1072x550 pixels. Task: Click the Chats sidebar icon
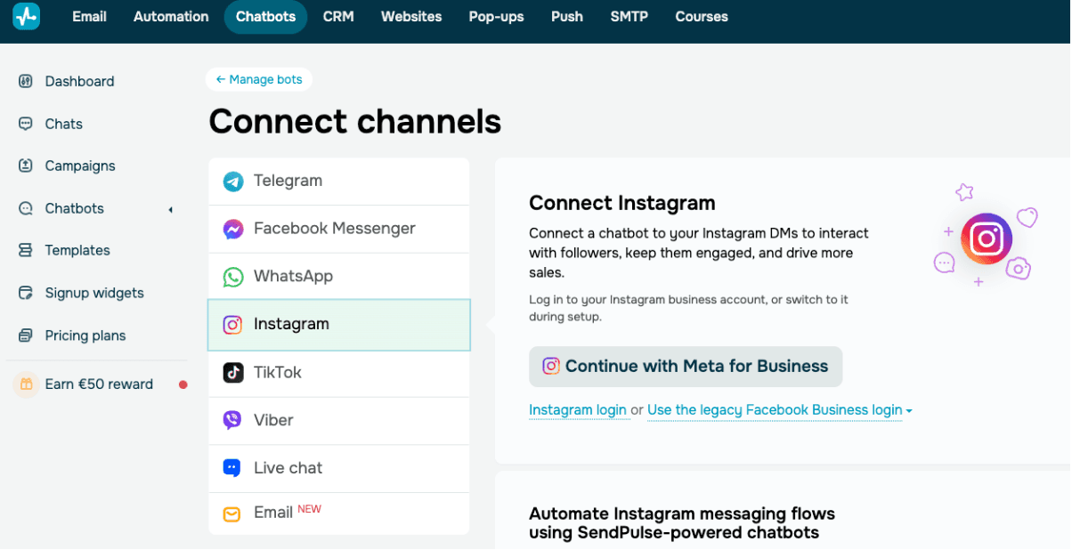click(x=26, y=124)
